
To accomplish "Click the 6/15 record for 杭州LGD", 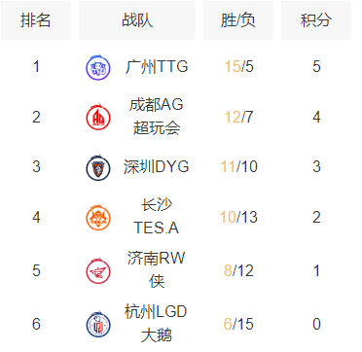I will coord(239,324).
